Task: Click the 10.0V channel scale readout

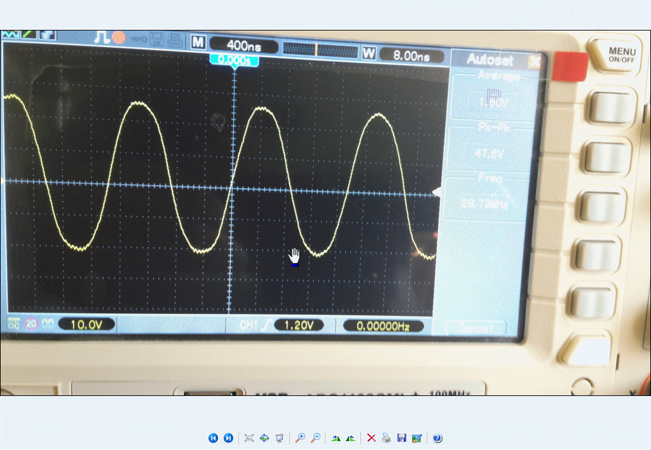Action: tap(86, 325)
